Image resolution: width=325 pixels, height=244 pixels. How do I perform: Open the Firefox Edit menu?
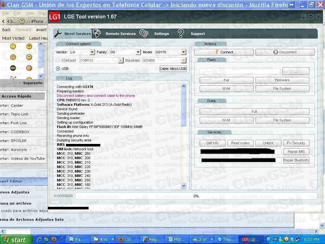pos(17,13)
